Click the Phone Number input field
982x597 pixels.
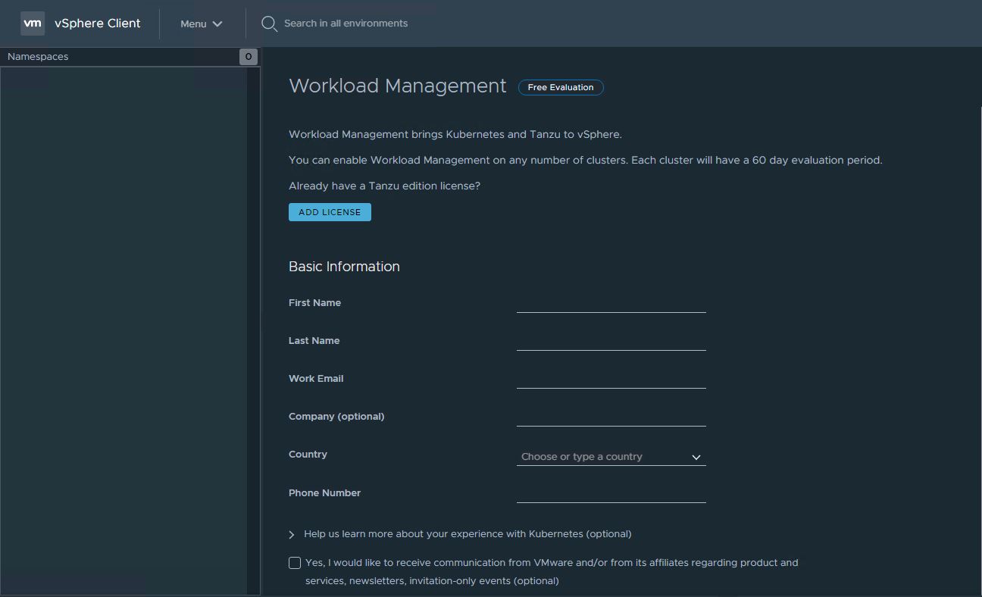(x=611, y=493)
